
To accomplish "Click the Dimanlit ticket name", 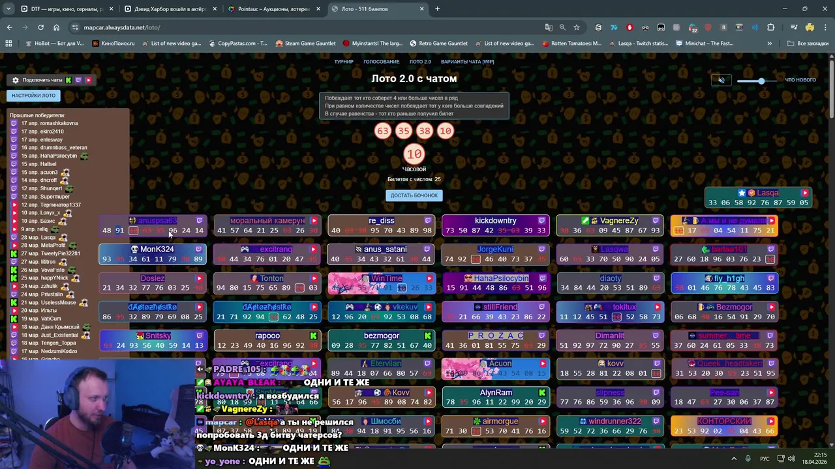I will coord(610,336).
